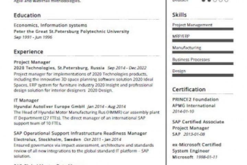Click the Education section heading
The width and height of the screenshot is (247, 165).
pos(27,15)
